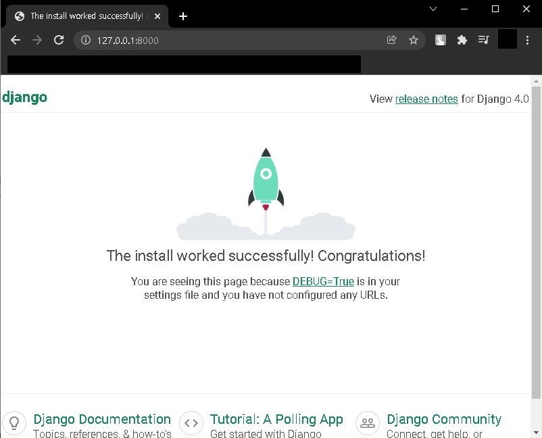
Task: Maximize the browser window
Action: pyautogui.click(x=495, y=9)
